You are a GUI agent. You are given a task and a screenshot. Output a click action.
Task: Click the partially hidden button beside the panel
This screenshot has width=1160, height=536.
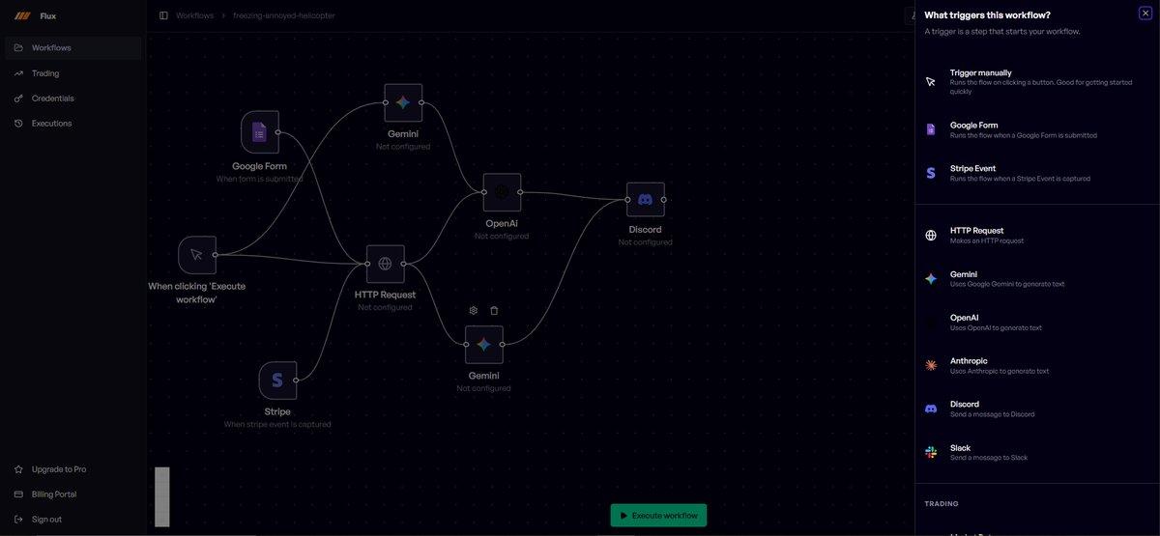910,15
